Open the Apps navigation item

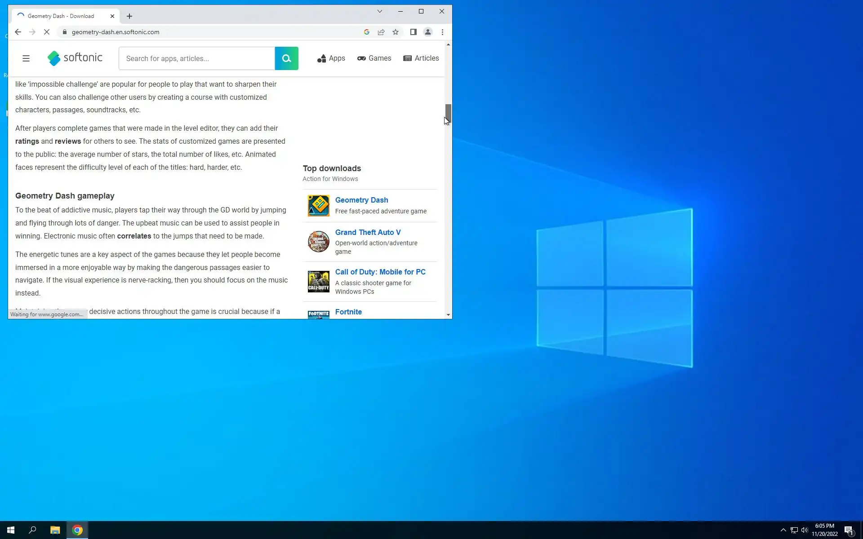331,58
